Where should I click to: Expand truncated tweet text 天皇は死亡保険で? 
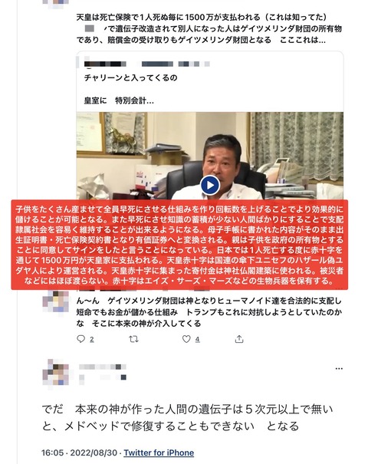click(x=209, y=28)
